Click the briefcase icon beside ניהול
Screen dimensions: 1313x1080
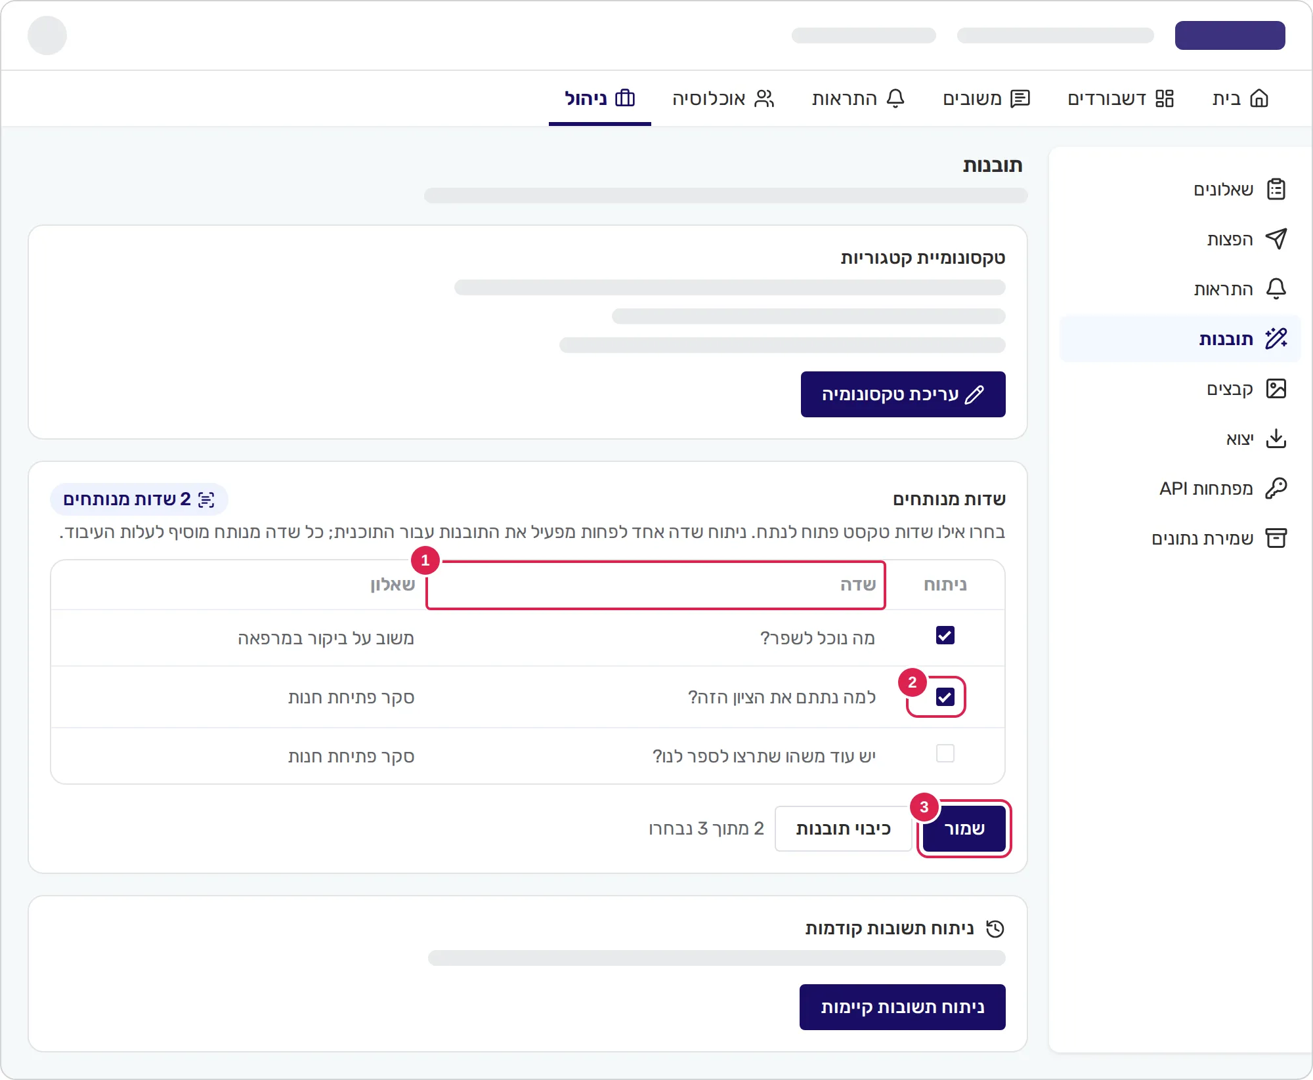(x=625, y=98)
